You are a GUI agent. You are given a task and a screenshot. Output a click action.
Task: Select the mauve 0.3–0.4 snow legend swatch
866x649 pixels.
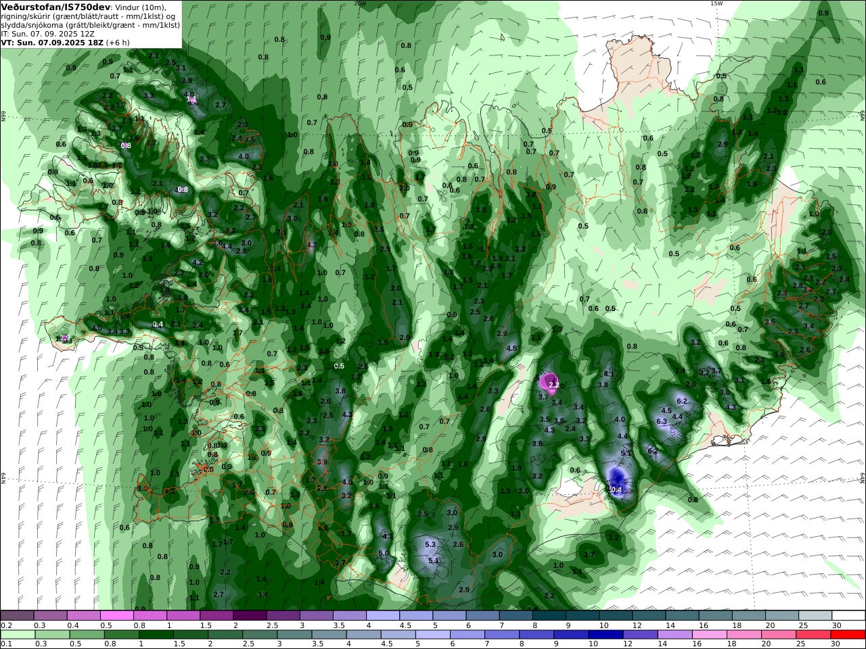pyautogui.click(x=50, y=616)
